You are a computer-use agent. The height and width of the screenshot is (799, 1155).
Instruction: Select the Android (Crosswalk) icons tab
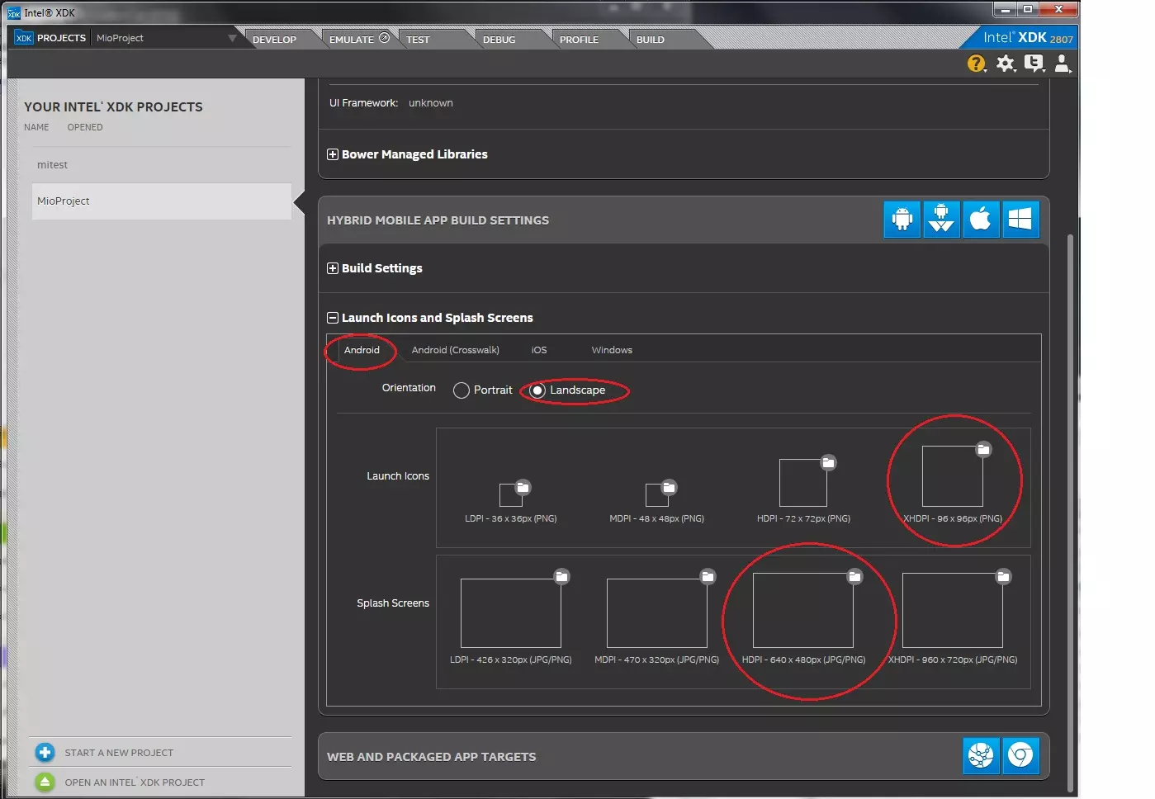(x=456, y=350)
